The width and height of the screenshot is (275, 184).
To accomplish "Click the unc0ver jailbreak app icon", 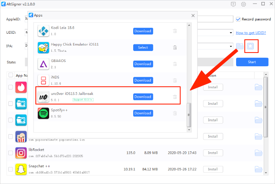I will (x=43, y=97).
